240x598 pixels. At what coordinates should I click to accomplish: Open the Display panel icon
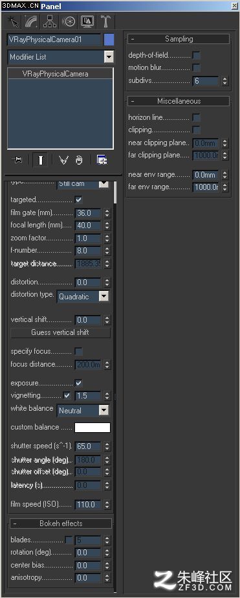pyautogui.click(x=87, y=22)
